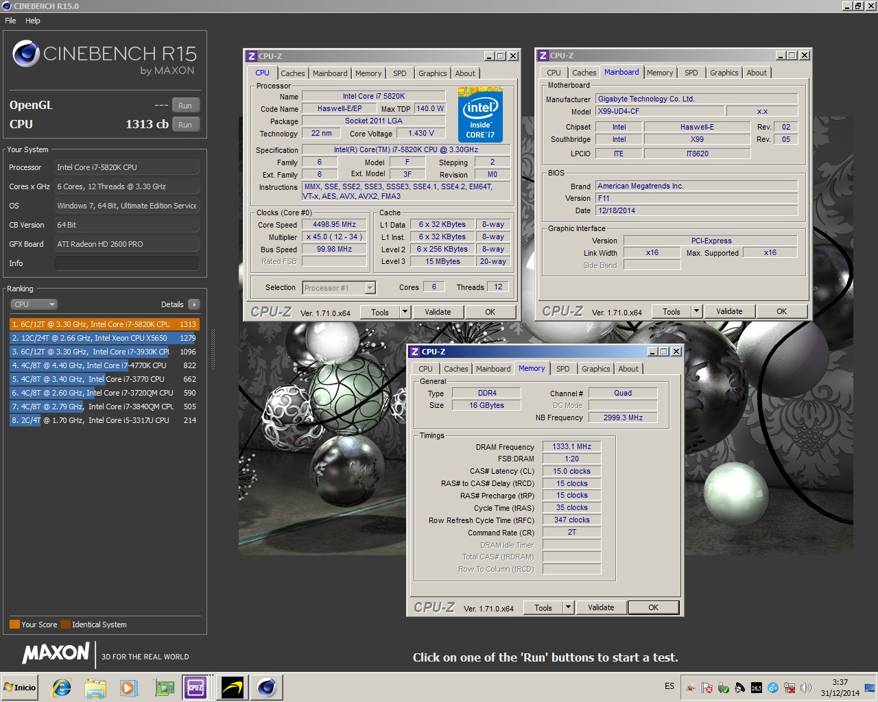The image size is (878, 702).
Task: Click the pirate skull tray icon
Action: point(740,688)
